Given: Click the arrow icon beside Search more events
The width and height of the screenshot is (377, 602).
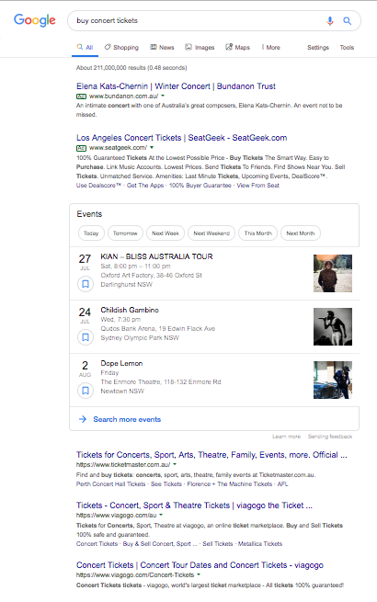Looking at the screenshot, I should pyautogui.click(x=82, y=419).
